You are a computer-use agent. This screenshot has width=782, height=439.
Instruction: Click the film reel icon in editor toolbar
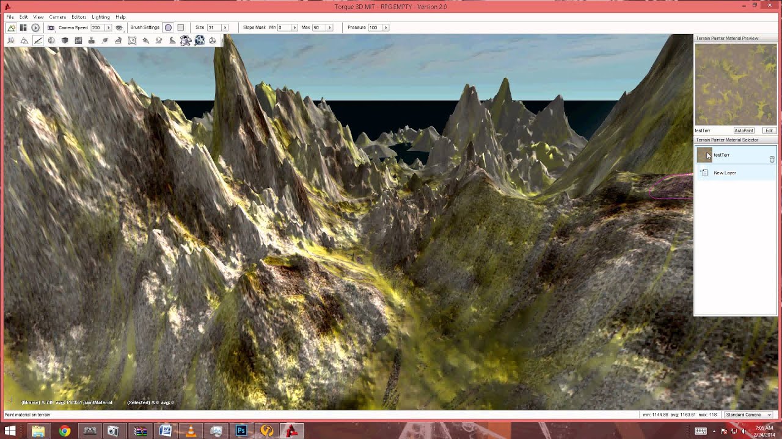tap(200, 40)
